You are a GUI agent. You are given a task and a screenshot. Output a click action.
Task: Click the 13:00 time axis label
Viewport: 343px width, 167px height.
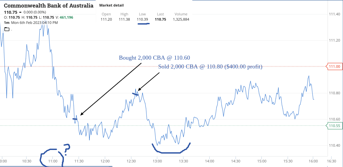157,161
